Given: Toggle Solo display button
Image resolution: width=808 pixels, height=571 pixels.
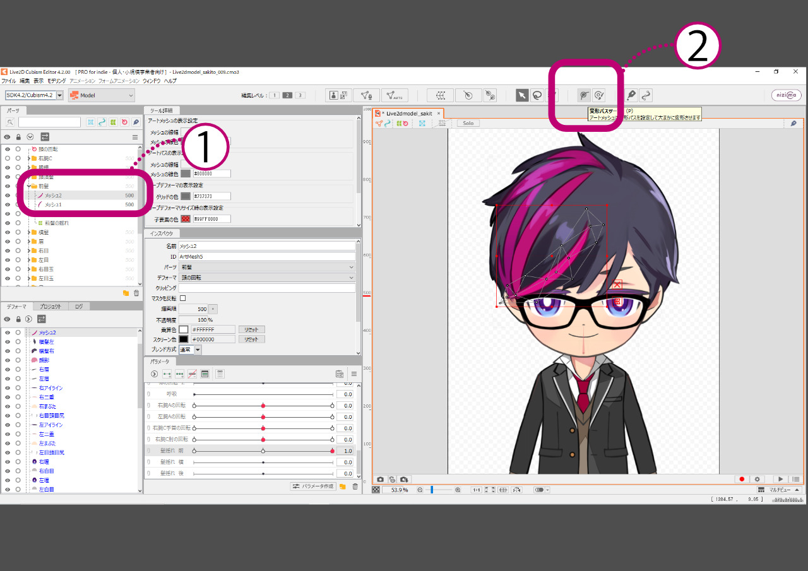Looking at the screenshot, I should [468, 123].
